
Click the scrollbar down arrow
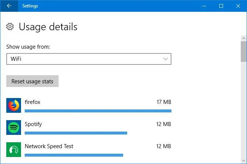coord(244,161)
